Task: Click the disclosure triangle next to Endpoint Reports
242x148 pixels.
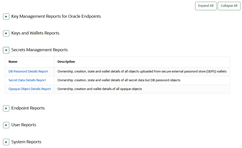Action: click(6, 108)
